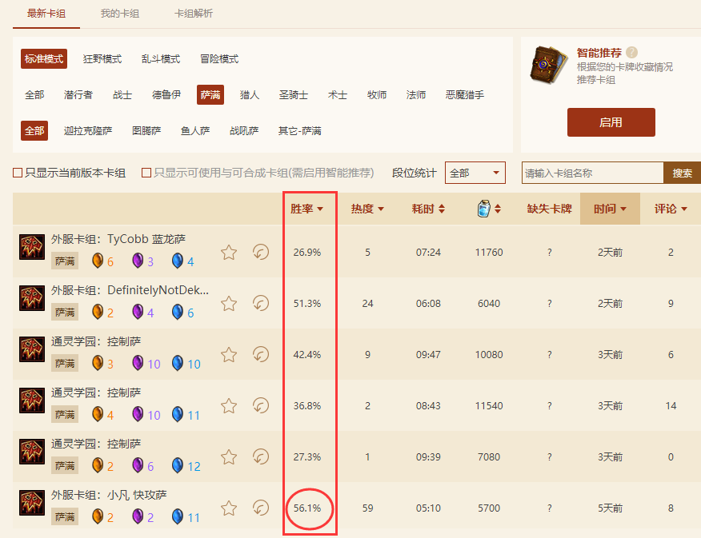Star the DefinitelyNotDek deck
Viewport: 701px width, 538px height.
[229, 304]
